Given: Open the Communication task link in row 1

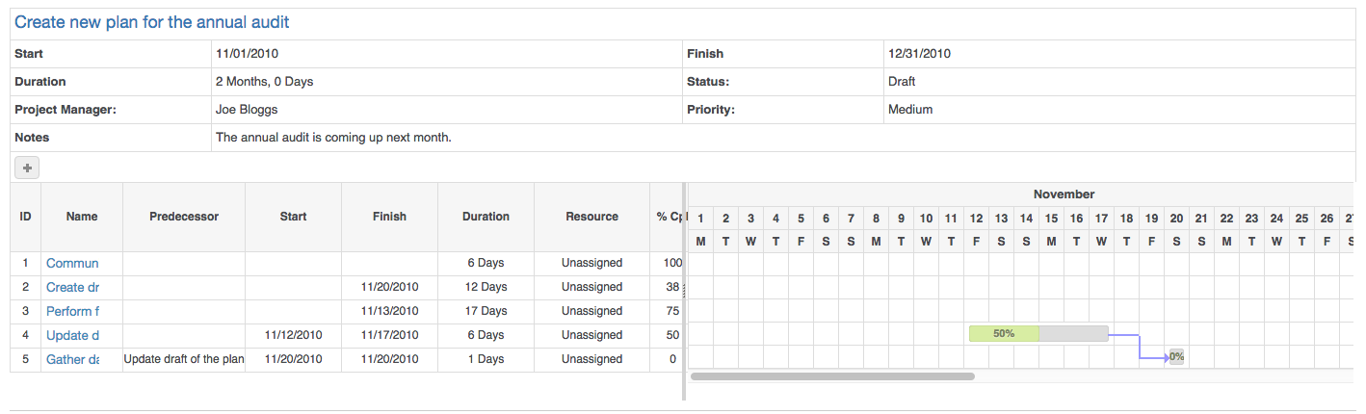Looking at the screenshot, I should pyautogui.click(x=72, y=263).
